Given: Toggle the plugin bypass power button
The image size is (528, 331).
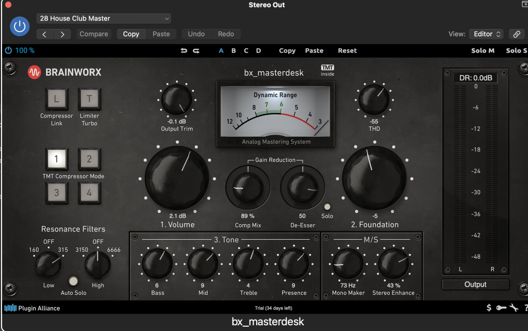Looking at the screenshot, I should point(20,26).
